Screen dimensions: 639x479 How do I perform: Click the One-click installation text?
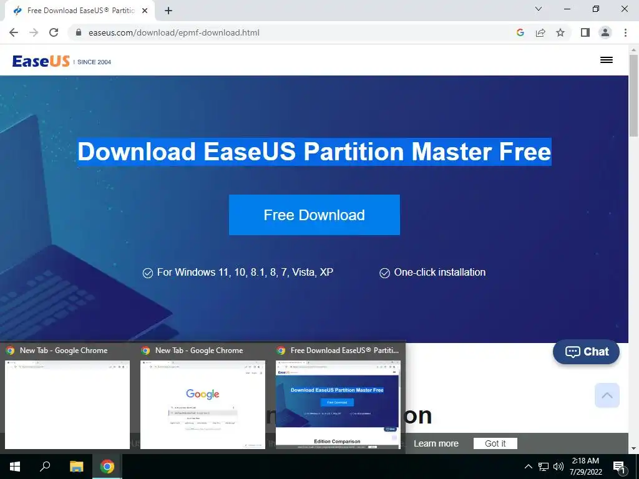(440, 272)
